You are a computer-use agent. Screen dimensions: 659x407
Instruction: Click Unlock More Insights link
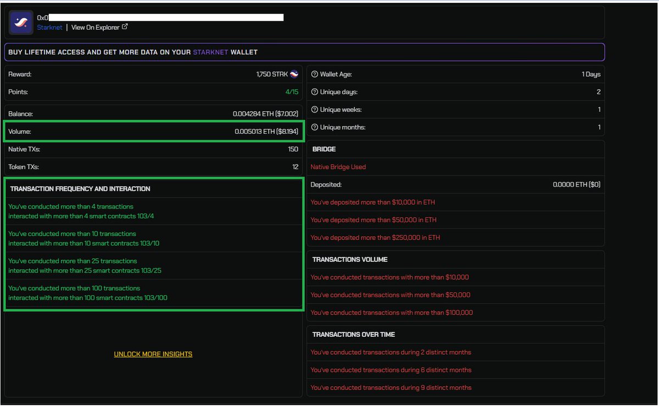click(153, 354)
